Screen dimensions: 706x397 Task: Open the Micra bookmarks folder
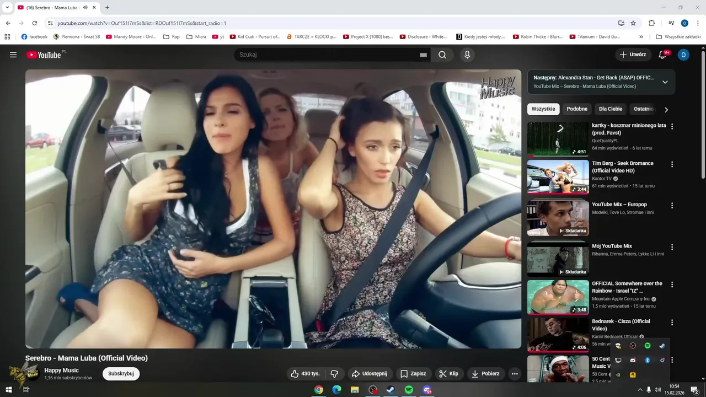coord(196,37)
